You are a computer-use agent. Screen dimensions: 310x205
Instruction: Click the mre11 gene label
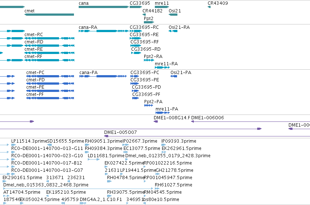click(162, 3)
